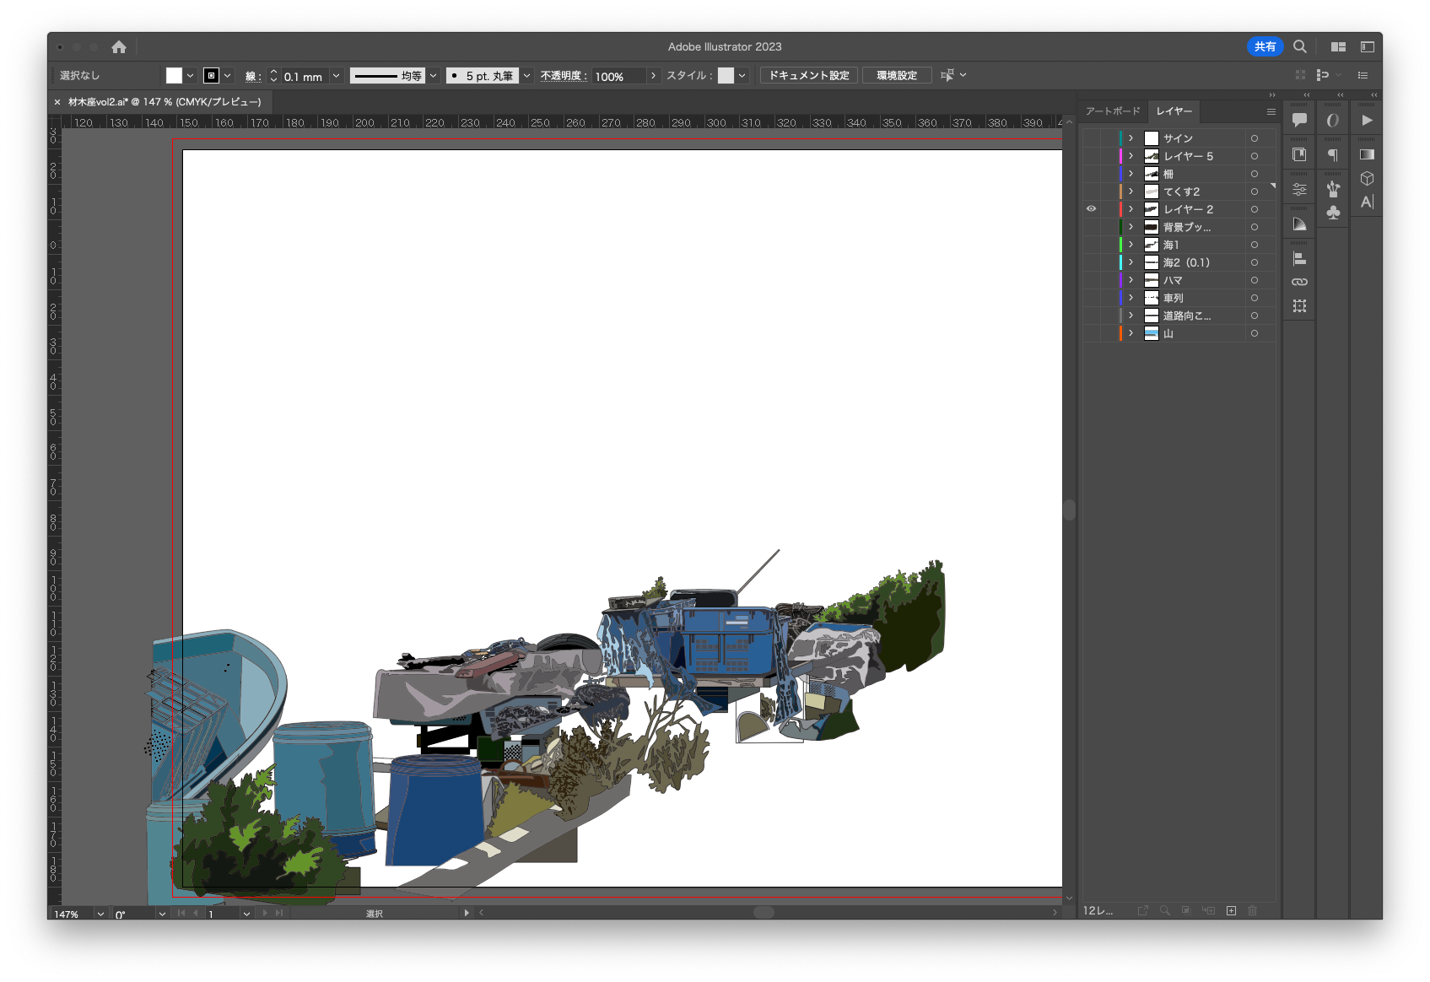Open the Align panel icon

(x=1299, y=259)
